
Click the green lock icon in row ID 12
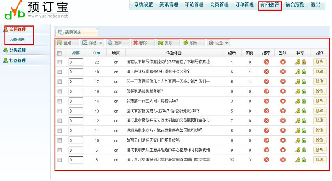pyautogui.click(x=304, y=121)
